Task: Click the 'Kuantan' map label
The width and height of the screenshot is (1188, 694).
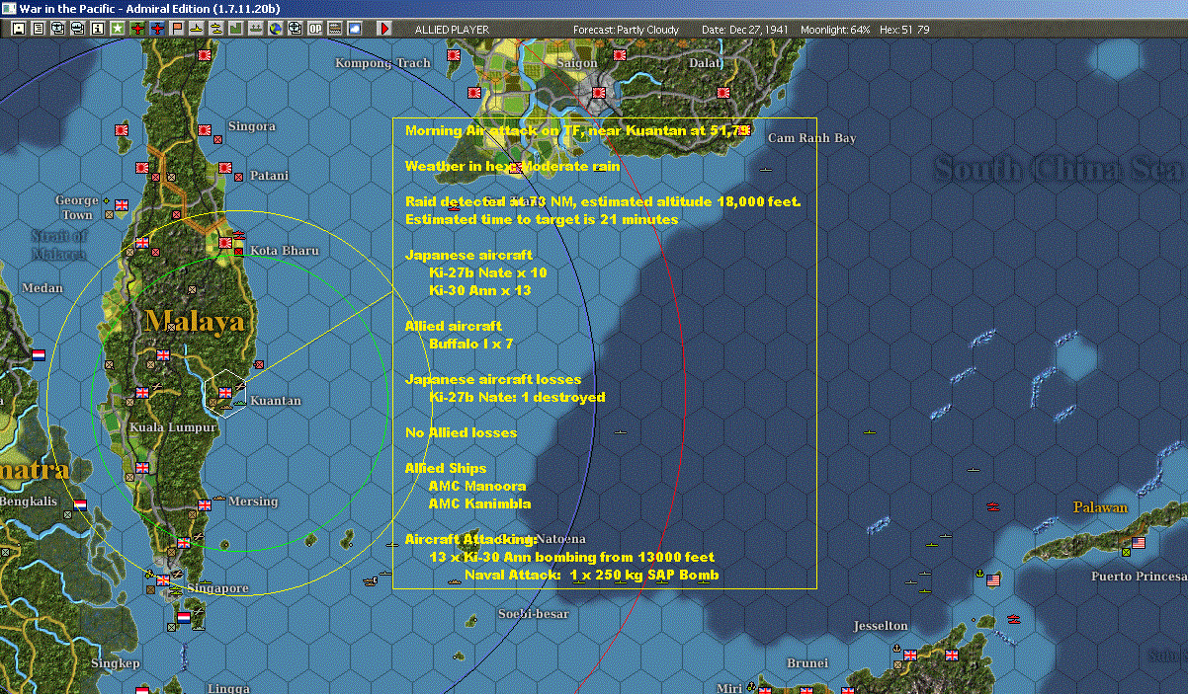Action: 276,401
